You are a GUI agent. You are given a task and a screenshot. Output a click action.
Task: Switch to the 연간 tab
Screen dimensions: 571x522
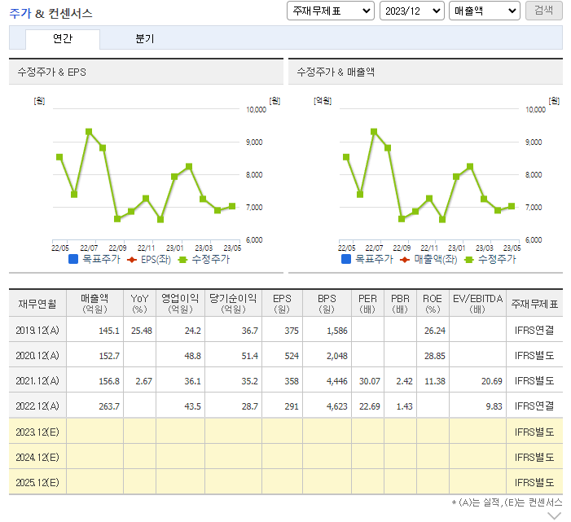coord(63,38)
